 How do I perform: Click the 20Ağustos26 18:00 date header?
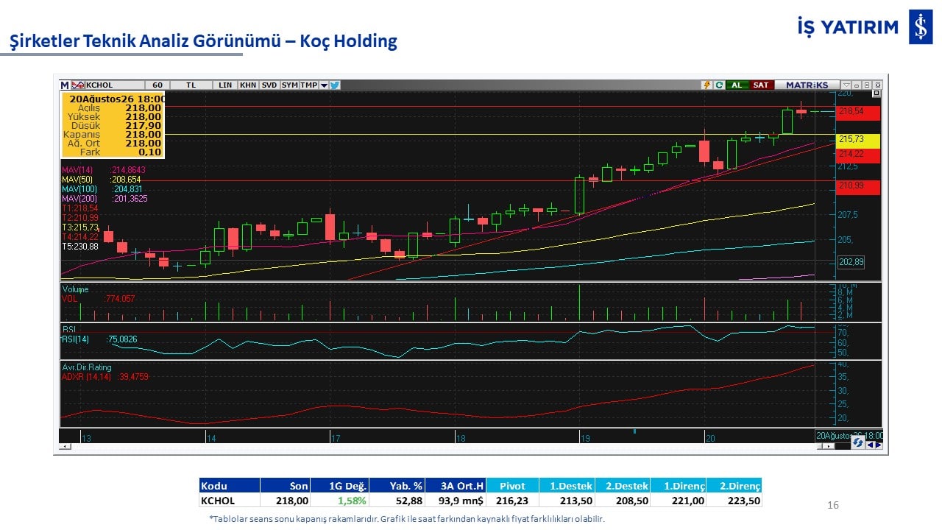118,99
